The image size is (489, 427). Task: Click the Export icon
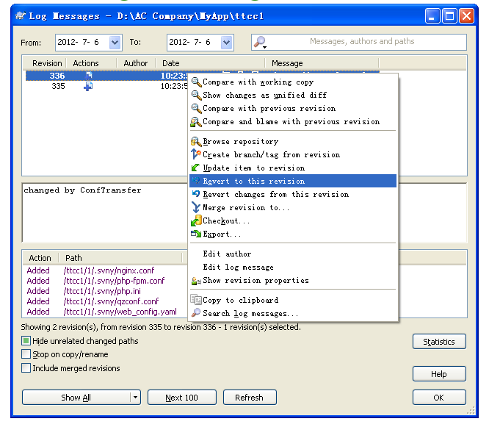196,234
